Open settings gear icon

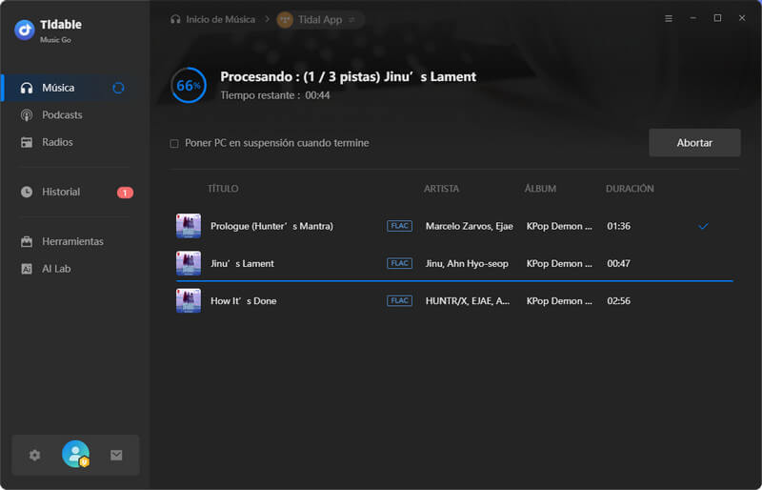(34, 455)
